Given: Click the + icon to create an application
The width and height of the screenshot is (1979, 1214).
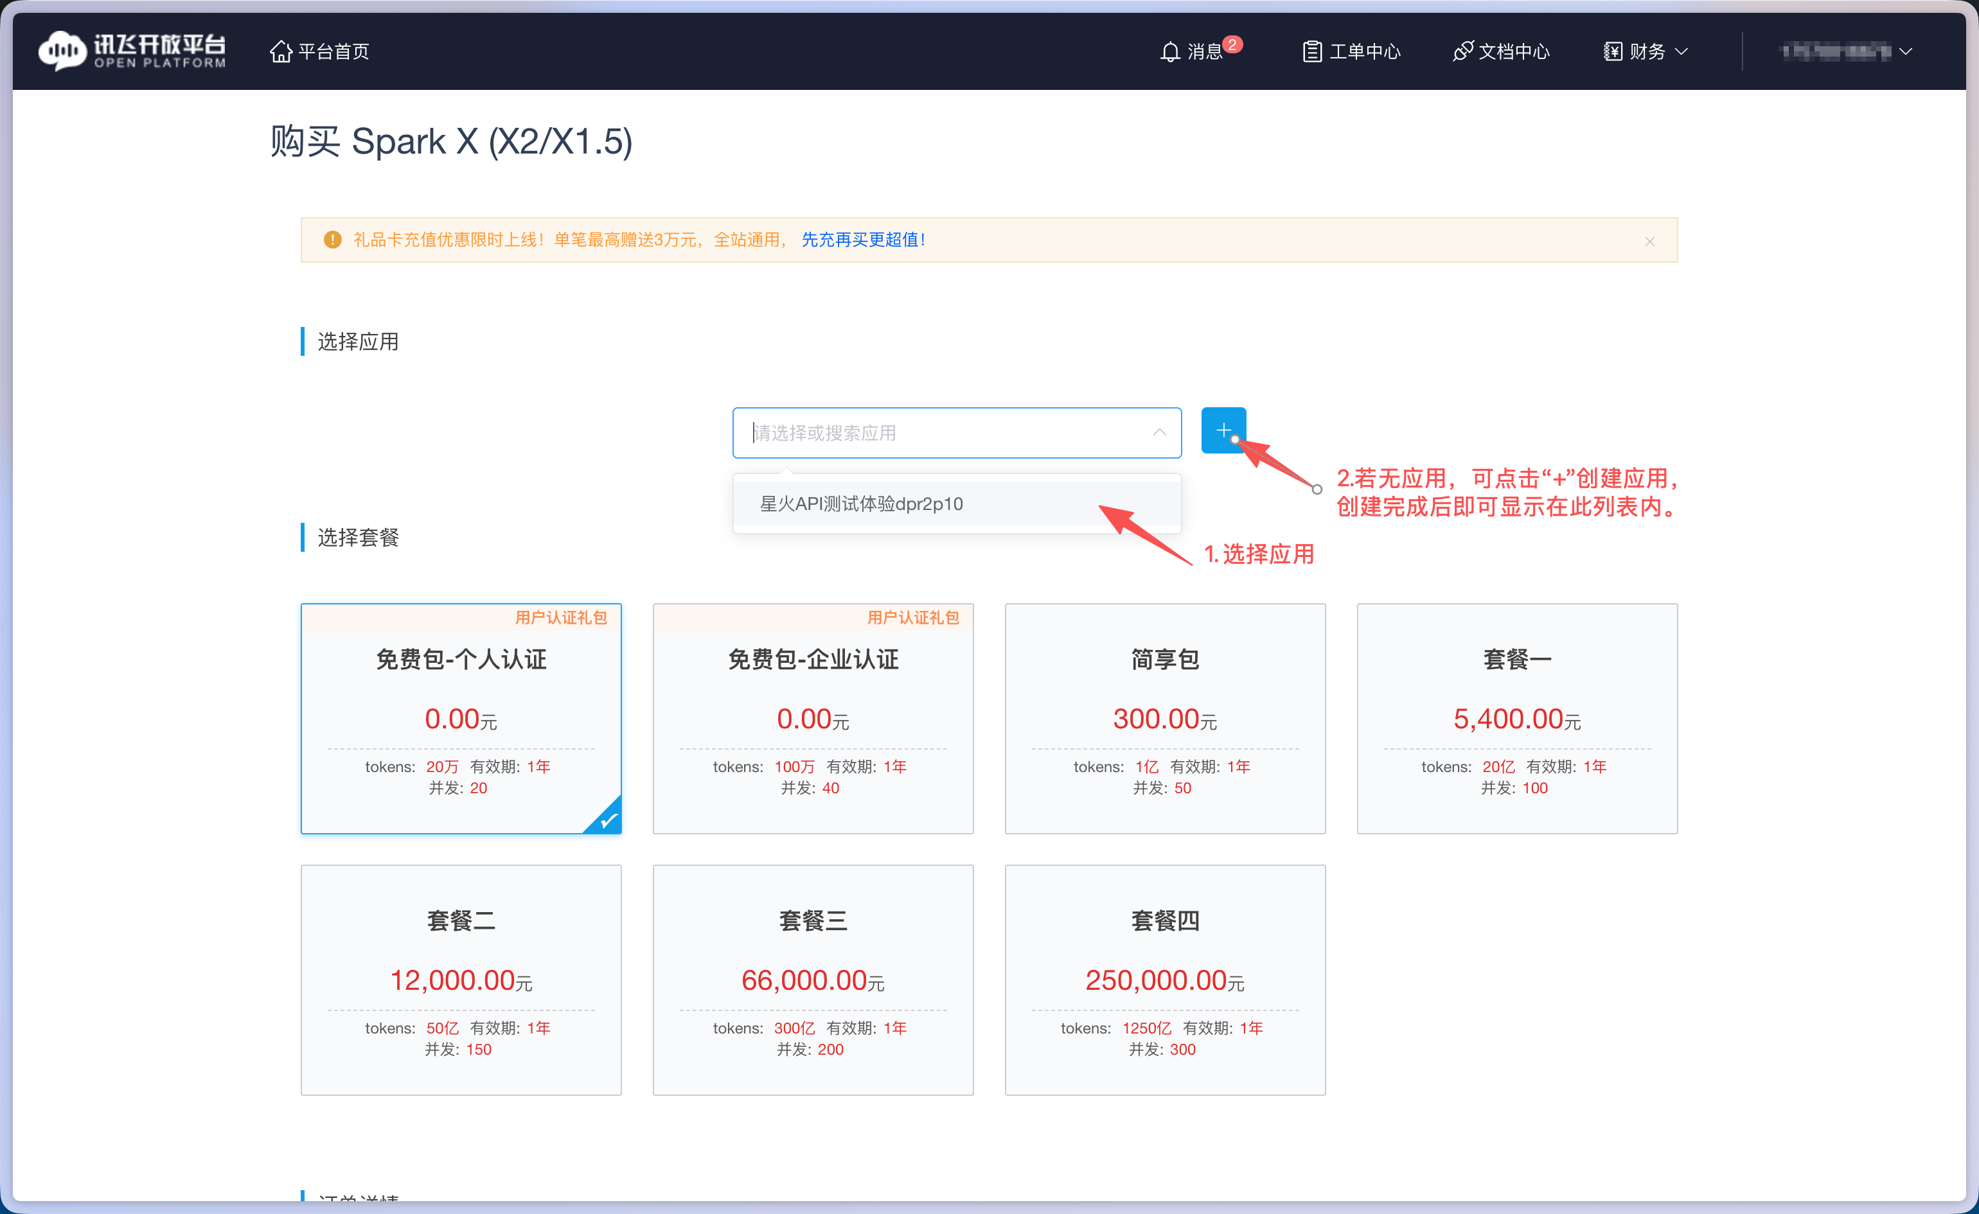Looking at the screenshot, I should (x=1223, y=430).
